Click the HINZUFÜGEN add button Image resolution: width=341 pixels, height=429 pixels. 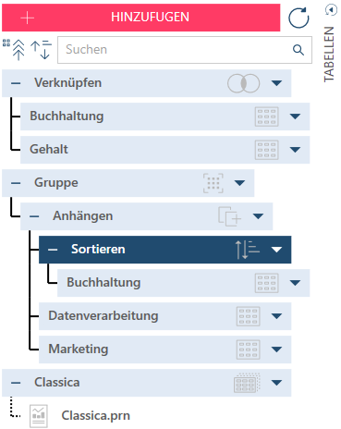(x=141, y=18)
